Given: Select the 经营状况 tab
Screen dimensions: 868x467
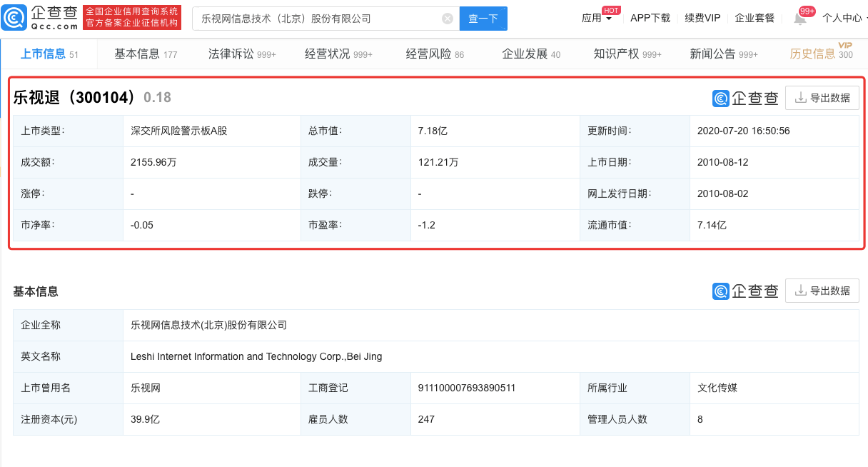Looking at the screenshot, I should (x=338, y=54).
